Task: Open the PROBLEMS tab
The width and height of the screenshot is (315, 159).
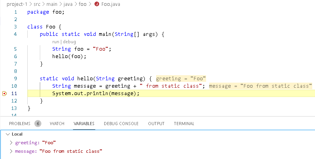Action: click(20, 124)
